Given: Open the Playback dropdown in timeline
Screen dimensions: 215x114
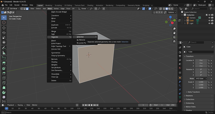Looking at the screenshot, I should click(x=12, y=105).
